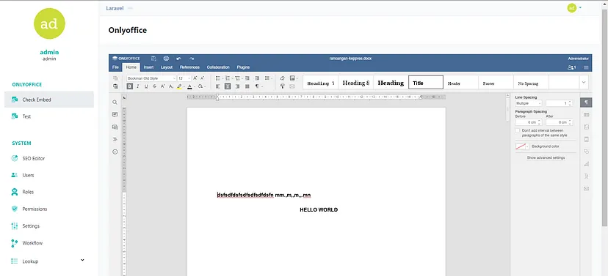Redo the last action
This screenshot has height=276, width=608.
(x=192, y=59)
